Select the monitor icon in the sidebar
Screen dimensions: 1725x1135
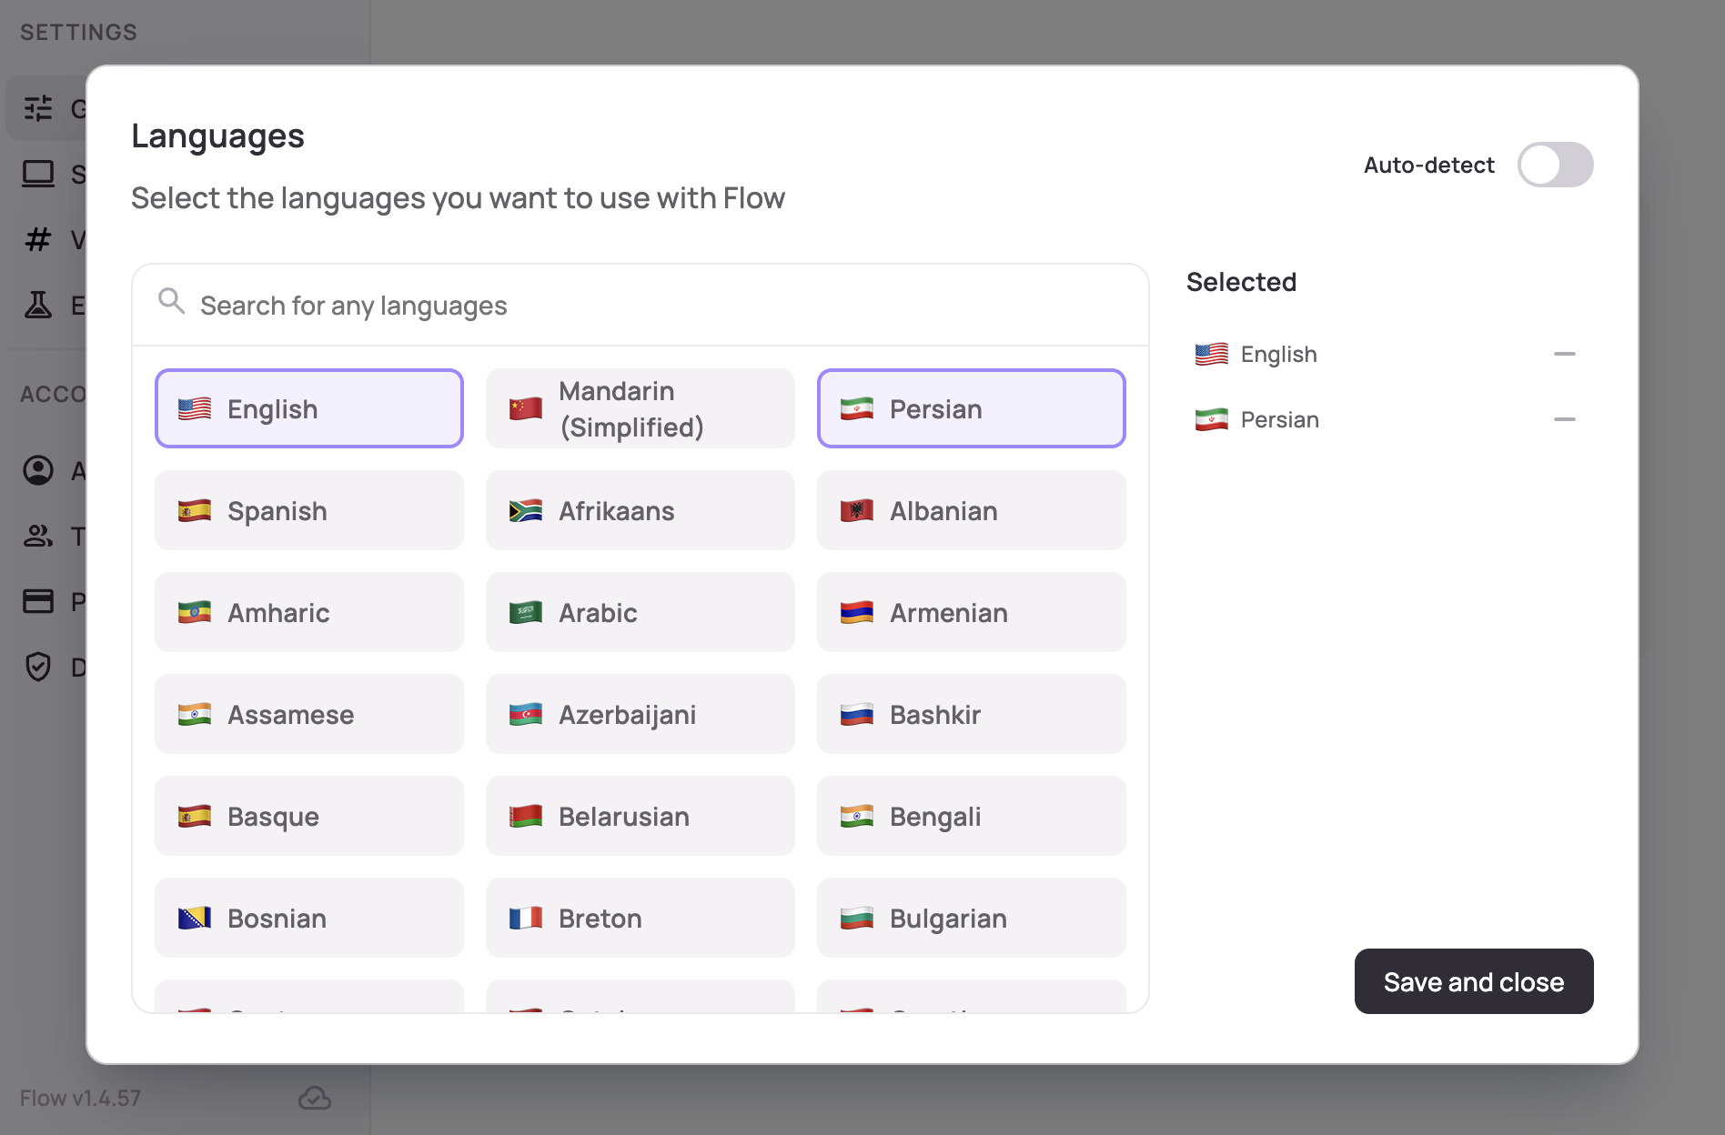coord(38,174)
